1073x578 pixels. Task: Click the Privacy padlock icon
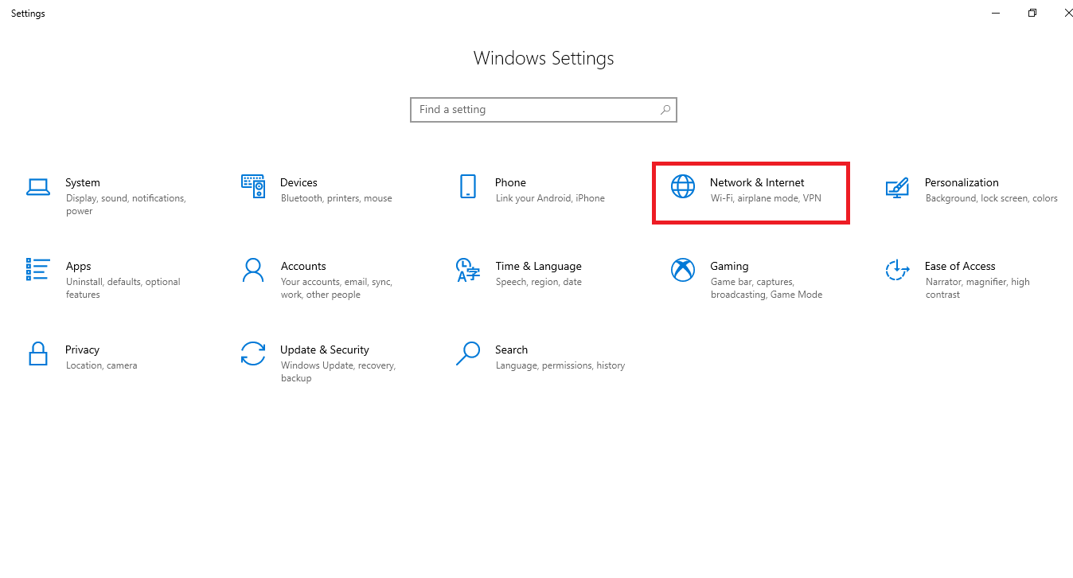click(x=38, y=353)
